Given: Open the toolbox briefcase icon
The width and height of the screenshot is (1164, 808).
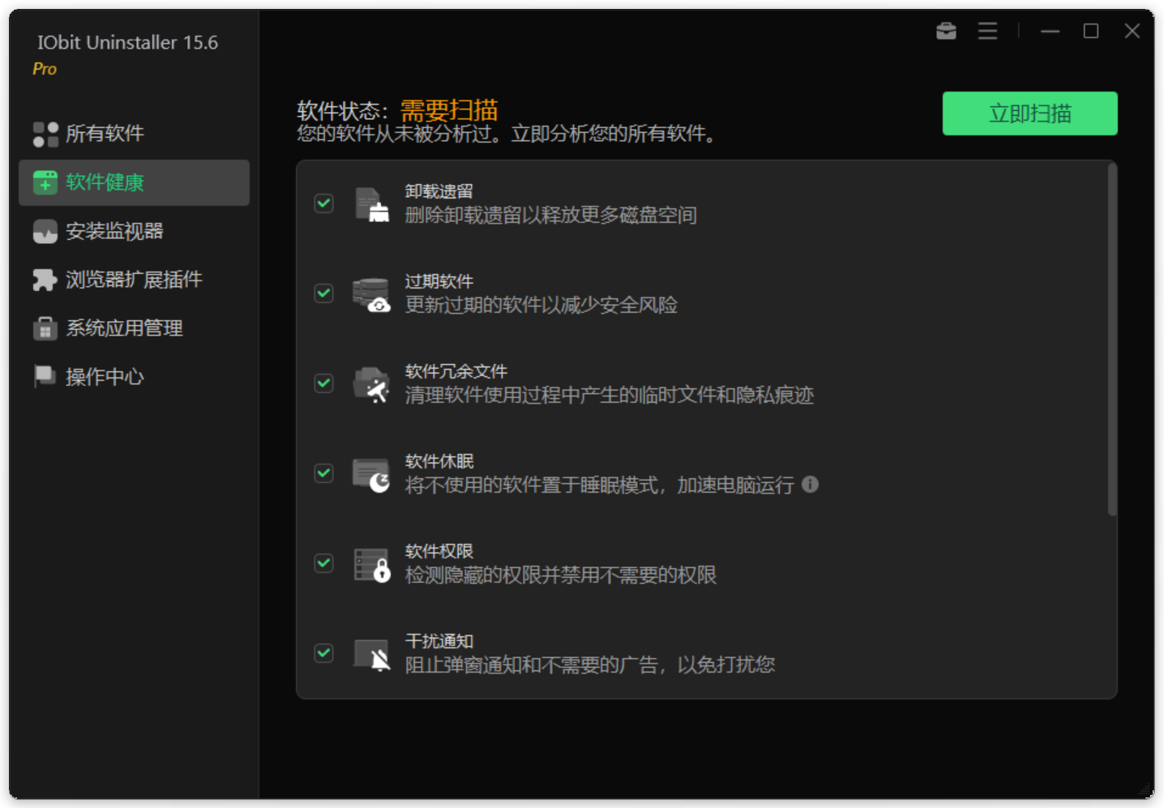Looking at the screenshot, I should coord(946,31).
